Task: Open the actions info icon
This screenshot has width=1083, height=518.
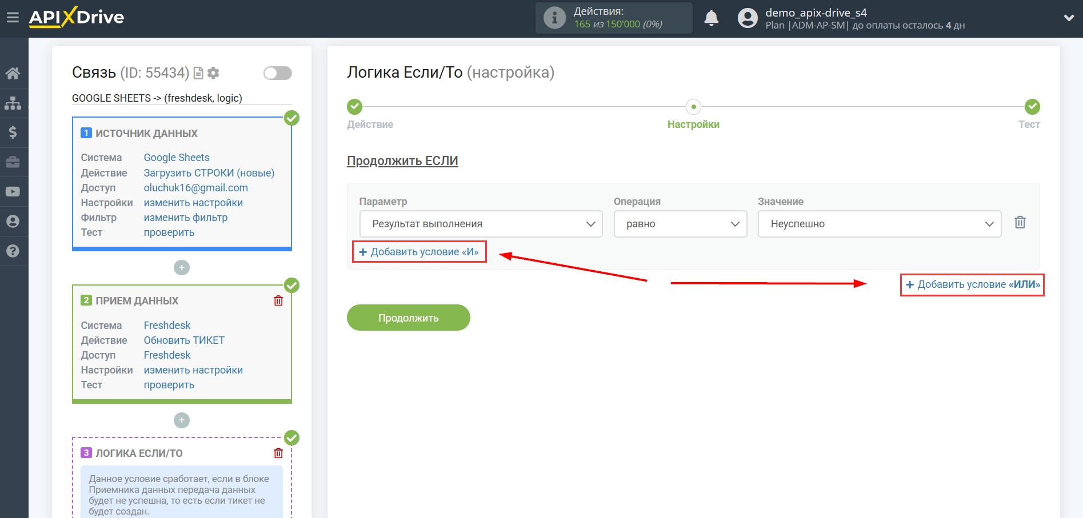Action: click(554, 18)
